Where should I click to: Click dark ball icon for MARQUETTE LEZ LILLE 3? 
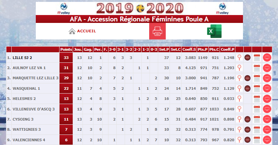pos(247,78)
